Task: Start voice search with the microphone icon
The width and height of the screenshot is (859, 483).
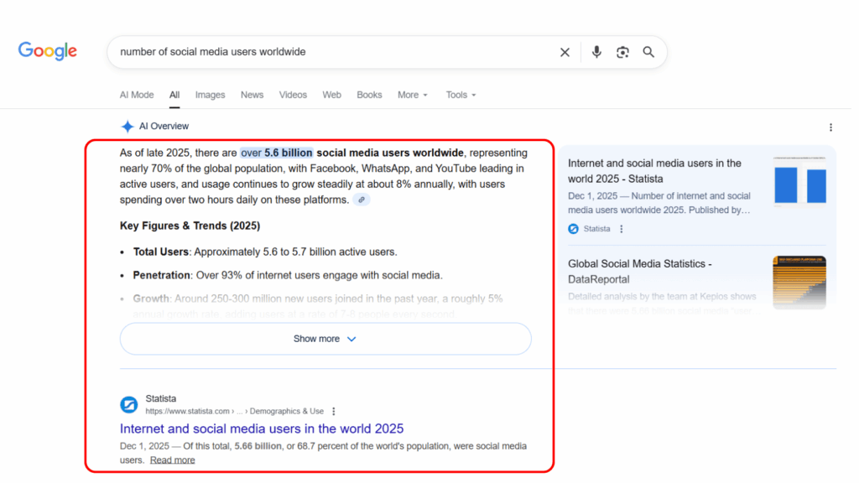Action: click(596, 52)
